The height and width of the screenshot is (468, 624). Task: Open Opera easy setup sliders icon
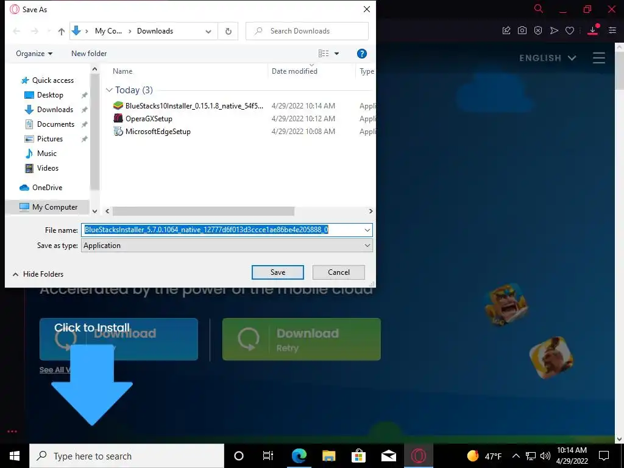tap(612, 30)
